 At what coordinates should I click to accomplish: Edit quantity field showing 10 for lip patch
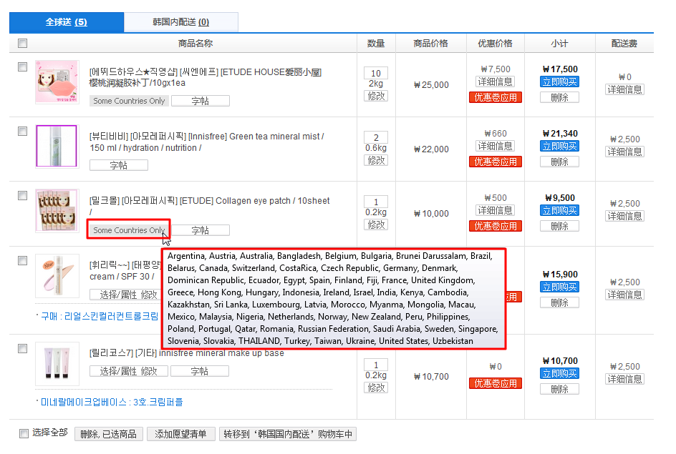pyautogui.click(x=376, y=73)
